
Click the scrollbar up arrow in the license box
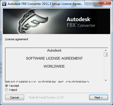106,50
